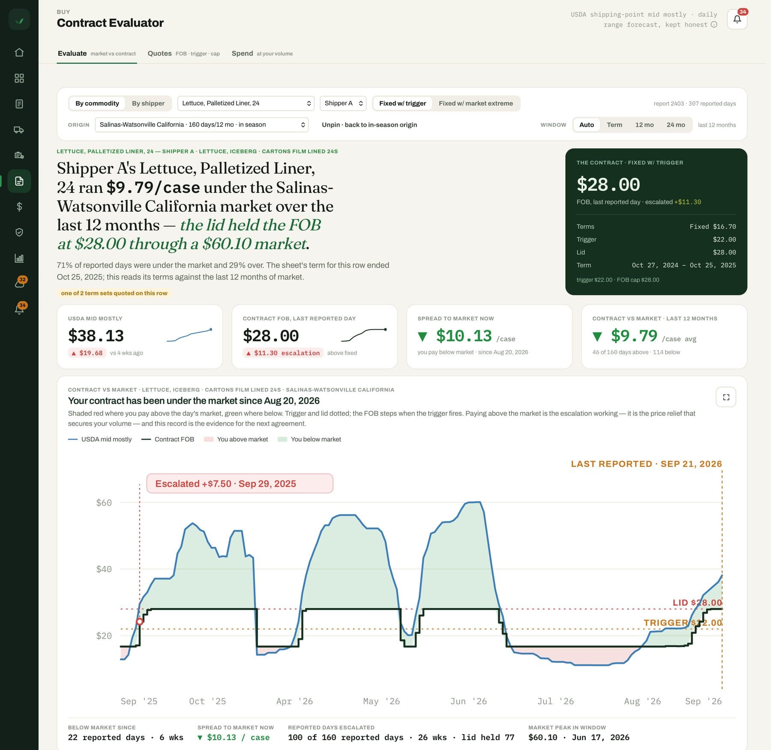Switch to the Spend tab
This screenshot has height=750, width=771.
pos(262,54)
